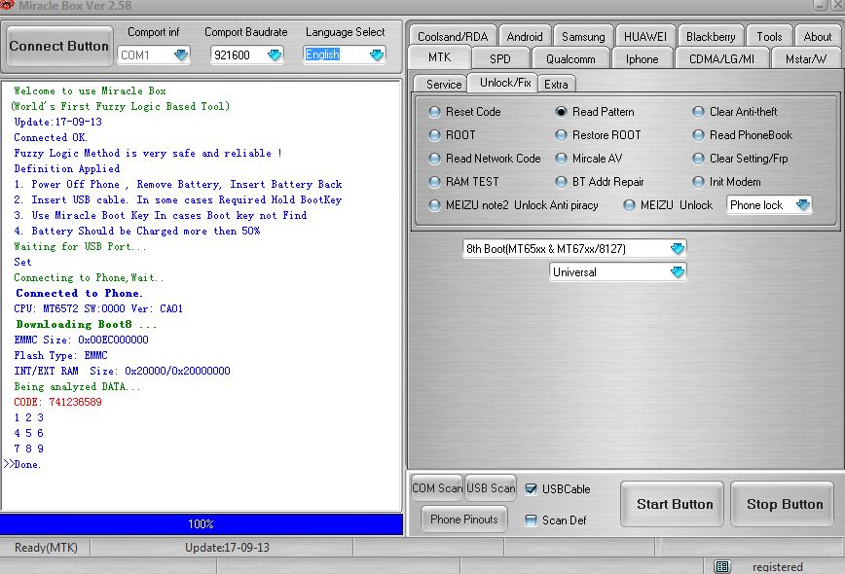Click the 100% progress bar
The image size is (845, 574).
coord(201,524)
